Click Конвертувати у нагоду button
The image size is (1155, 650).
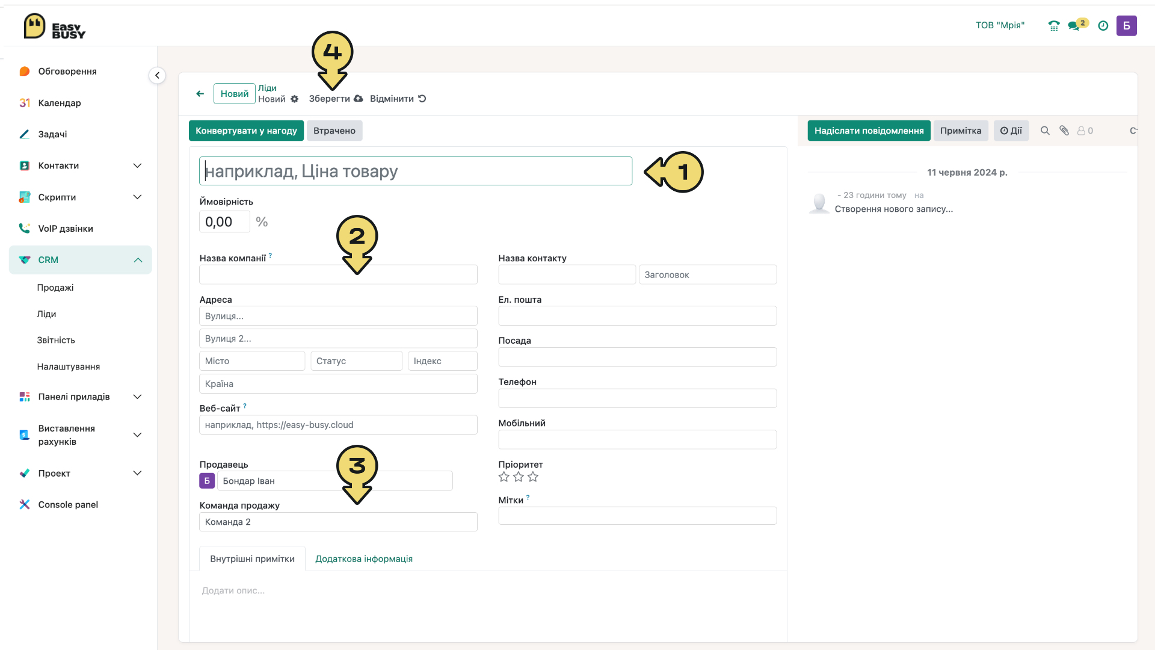pos(246,131)
